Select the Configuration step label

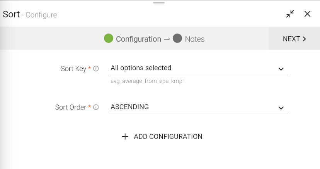click(138, 39)
